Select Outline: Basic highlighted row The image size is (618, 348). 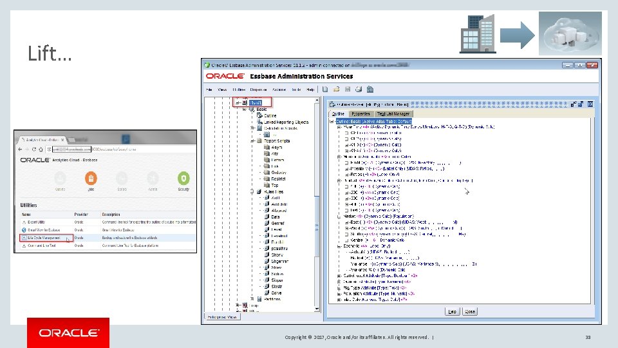pos(373,121)
